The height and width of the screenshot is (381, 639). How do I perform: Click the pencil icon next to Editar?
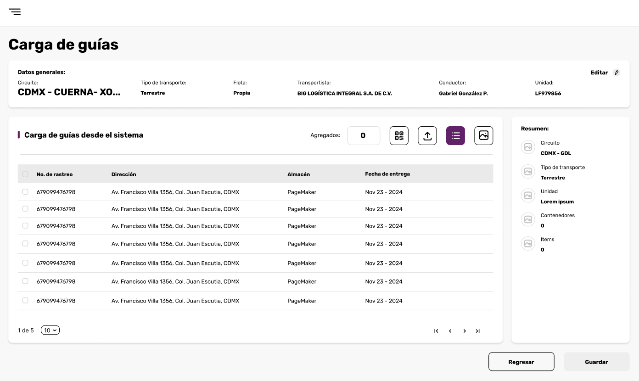[x=617, y=73]
